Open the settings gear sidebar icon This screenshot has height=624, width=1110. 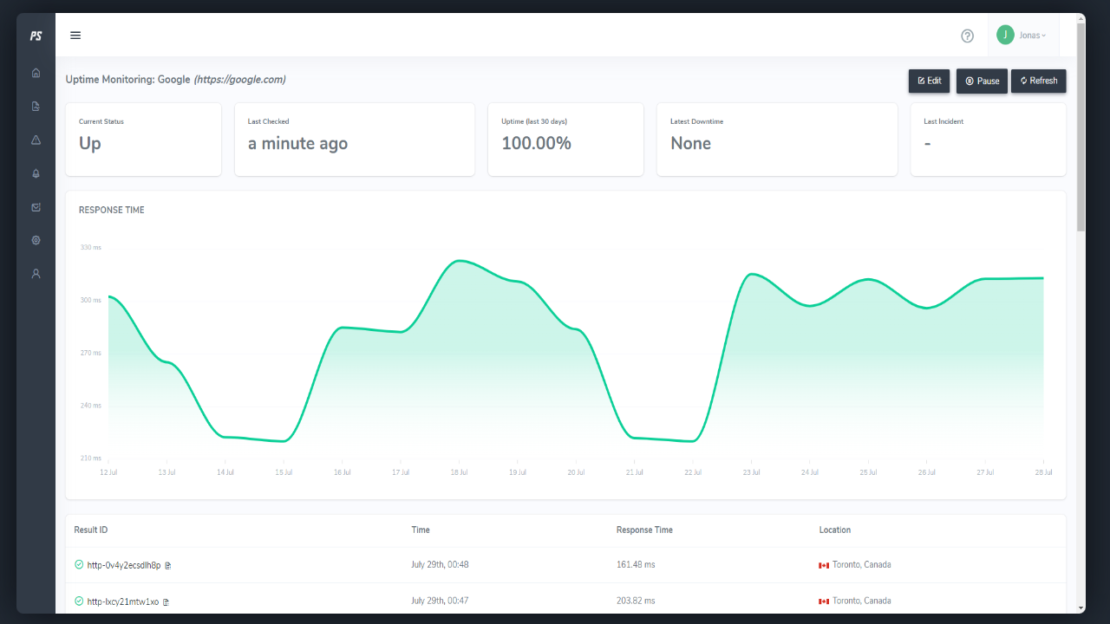click(x=36, y=240)
